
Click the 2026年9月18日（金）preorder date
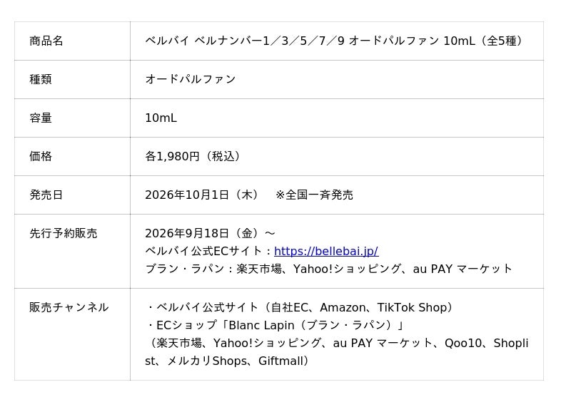204,233
